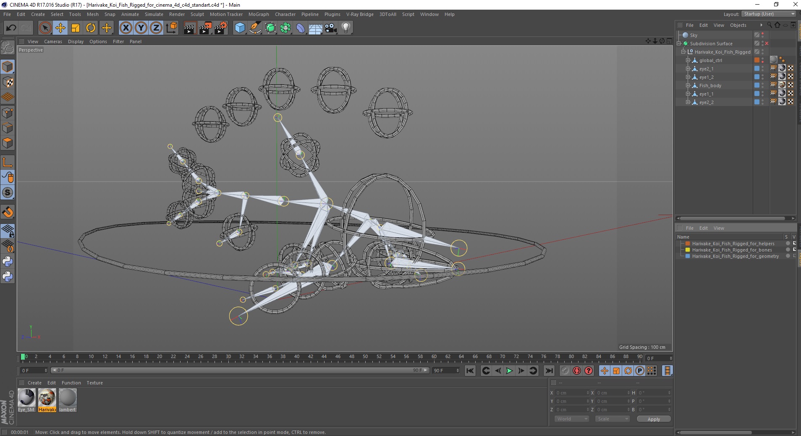Expand Fish_body object in tree
This screenshot has width=801, height=436.
tap(688, 86)
